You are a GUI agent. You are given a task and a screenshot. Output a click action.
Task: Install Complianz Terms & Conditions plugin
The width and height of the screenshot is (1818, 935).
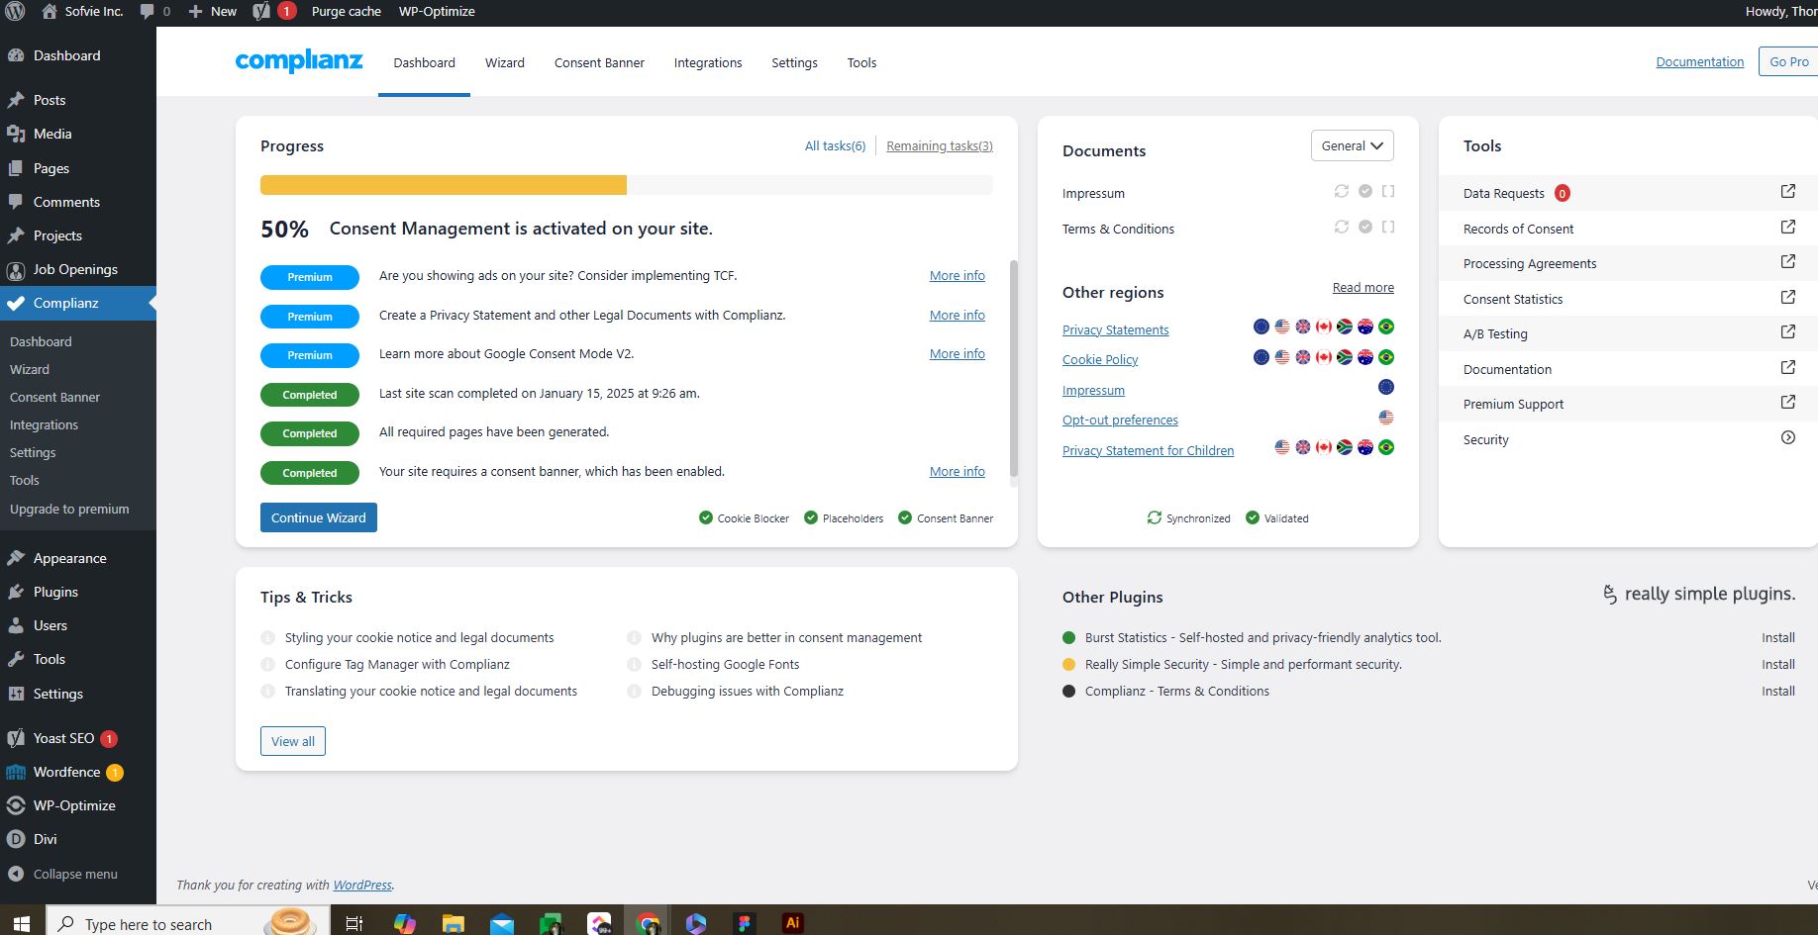click(1777, 691)
